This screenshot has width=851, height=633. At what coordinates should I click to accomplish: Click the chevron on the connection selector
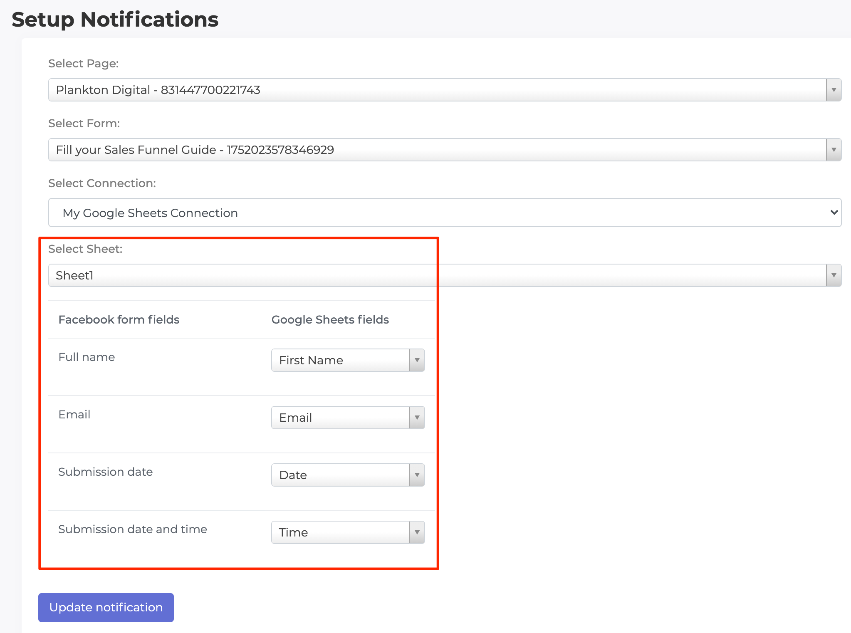point(834,213)
